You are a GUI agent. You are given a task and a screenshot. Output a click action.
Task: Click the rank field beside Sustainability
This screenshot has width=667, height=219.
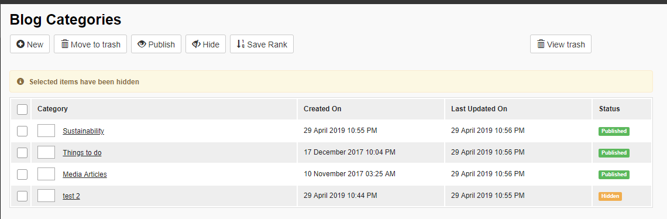click(x=46, y=131)
